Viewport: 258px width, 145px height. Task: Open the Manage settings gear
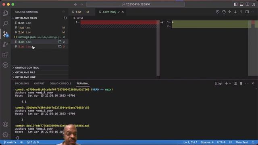point(5,135)
